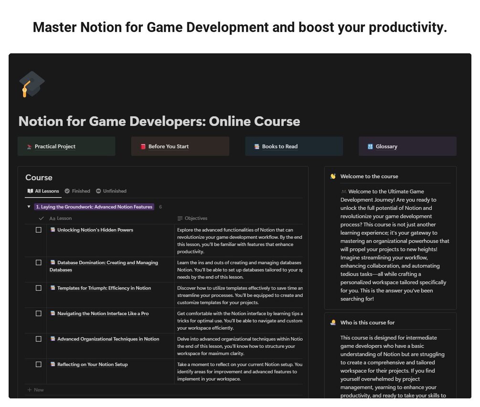Image resolution: width=480 pixels, height=407 pixels.
Task: Click the Unfinished circle icon
Action: [98, 191]
